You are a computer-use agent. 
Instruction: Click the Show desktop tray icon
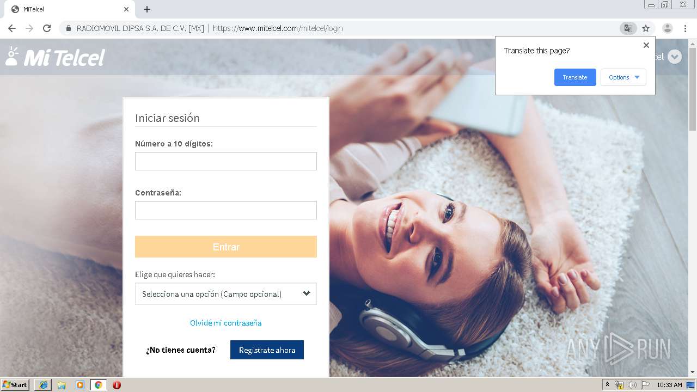point(691,385)
